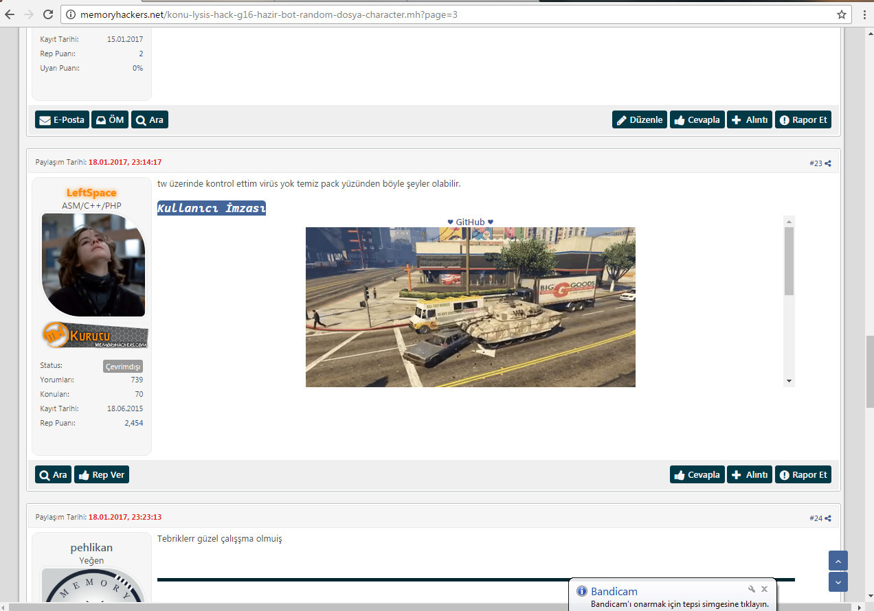Open the GitHub link in signature
874x611 pixels.
pyautogui.click(x=471, y=222)
